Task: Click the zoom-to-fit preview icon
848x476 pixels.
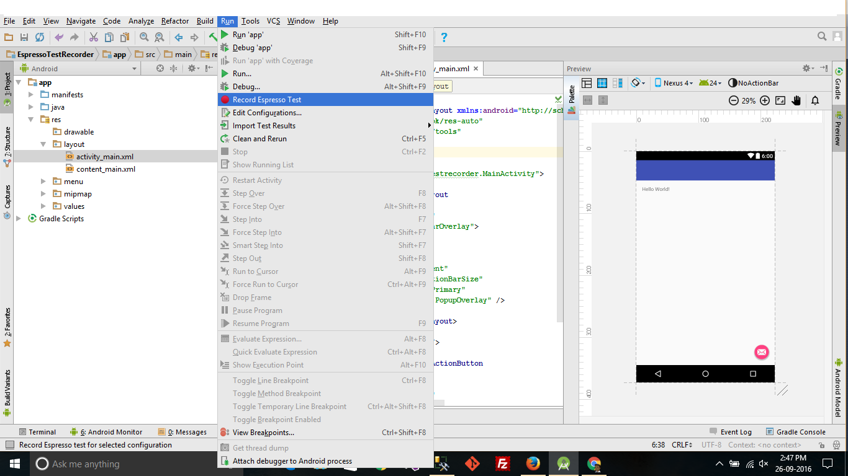Action: pyautogui.click(x=780, y=100)
